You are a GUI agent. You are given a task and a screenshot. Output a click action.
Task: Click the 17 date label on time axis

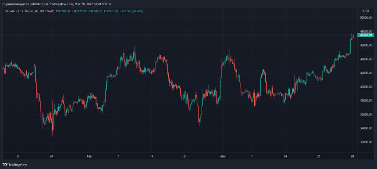coord(18,156)
